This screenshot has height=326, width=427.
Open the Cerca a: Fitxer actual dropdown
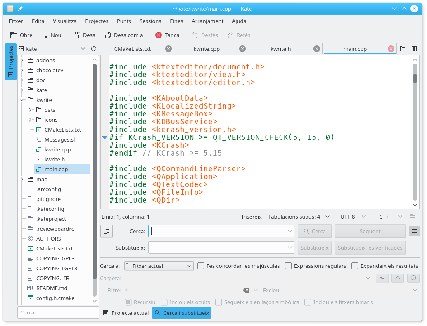point(159,266)
